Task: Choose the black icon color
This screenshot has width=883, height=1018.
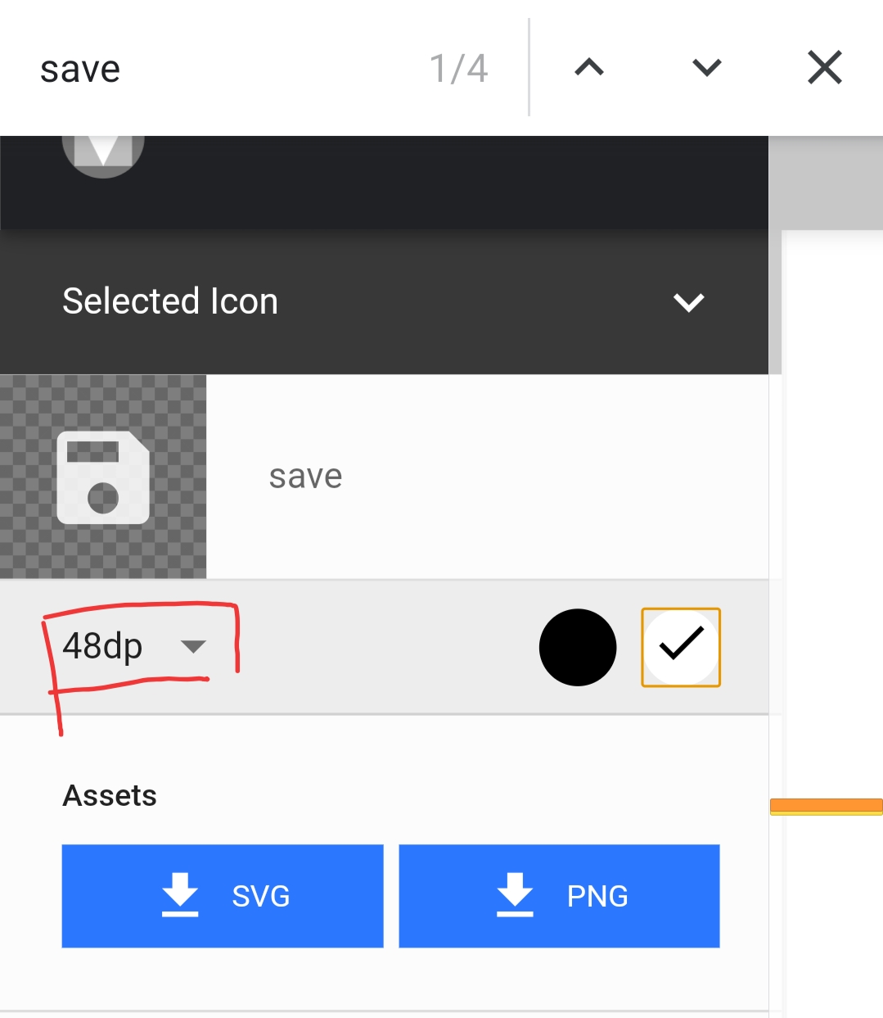Action: (x=578, y=647)
